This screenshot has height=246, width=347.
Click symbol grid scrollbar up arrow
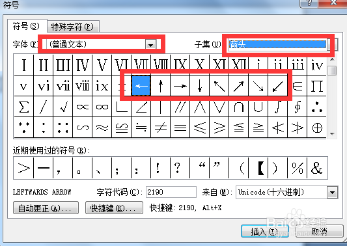click(332, 59)
